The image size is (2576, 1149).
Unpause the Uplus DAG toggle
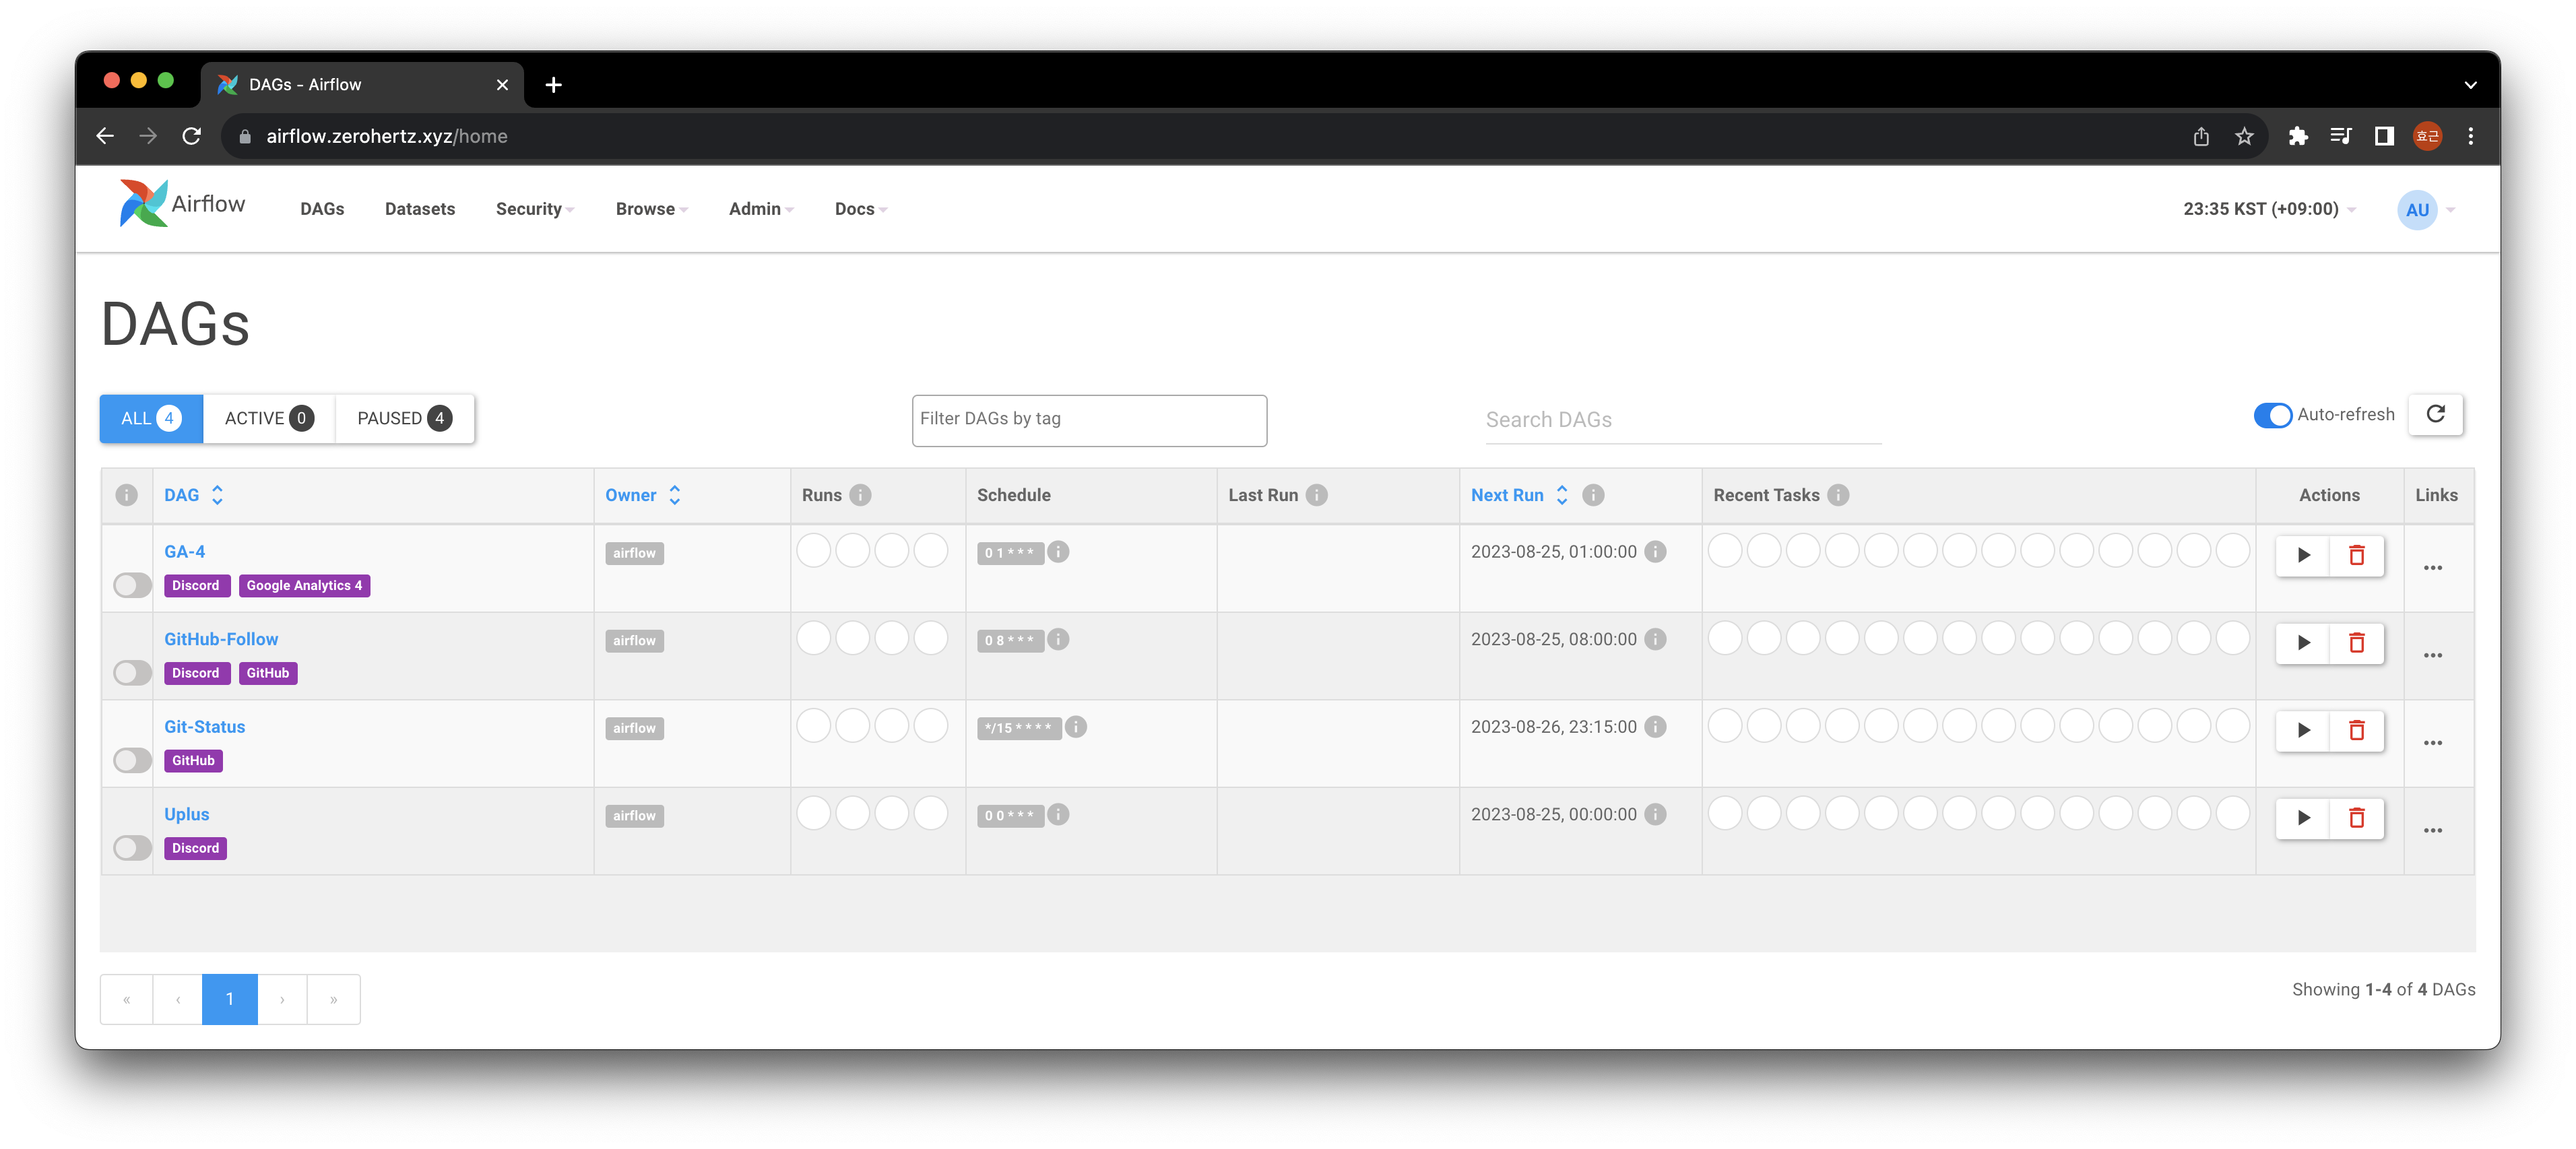tap(132, 848)
